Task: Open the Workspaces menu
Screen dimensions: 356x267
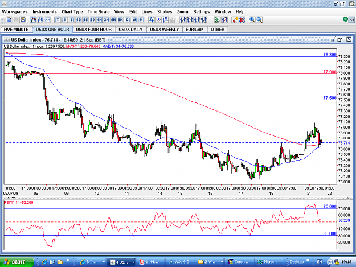Action: click(15, 12)
